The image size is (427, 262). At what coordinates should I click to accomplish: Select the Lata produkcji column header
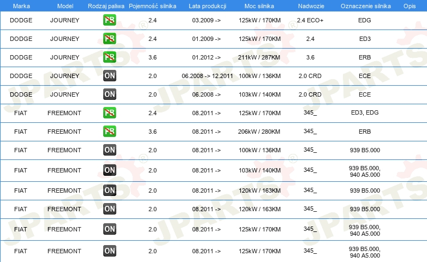[207, 6]
